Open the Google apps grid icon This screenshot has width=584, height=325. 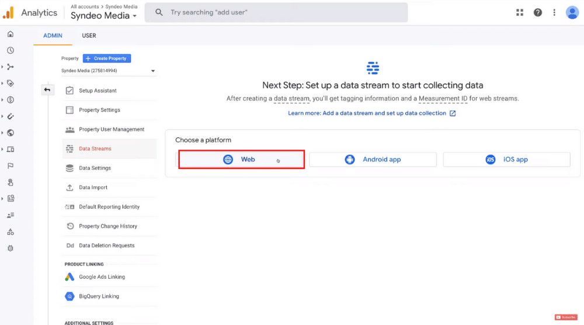pos(520,12)
